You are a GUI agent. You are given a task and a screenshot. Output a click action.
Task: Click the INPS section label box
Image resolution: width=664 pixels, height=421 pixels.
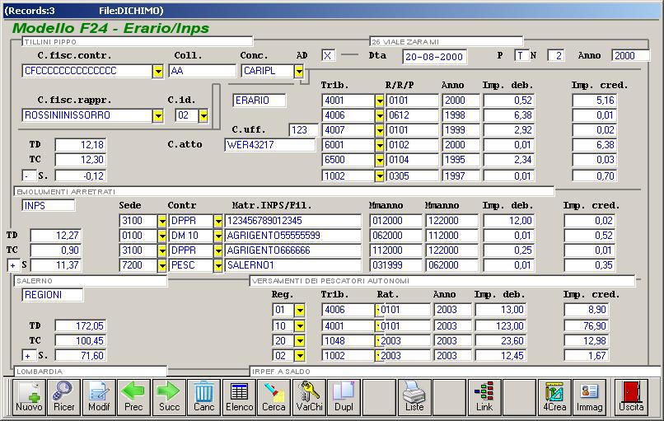click(x=49, y=205)
